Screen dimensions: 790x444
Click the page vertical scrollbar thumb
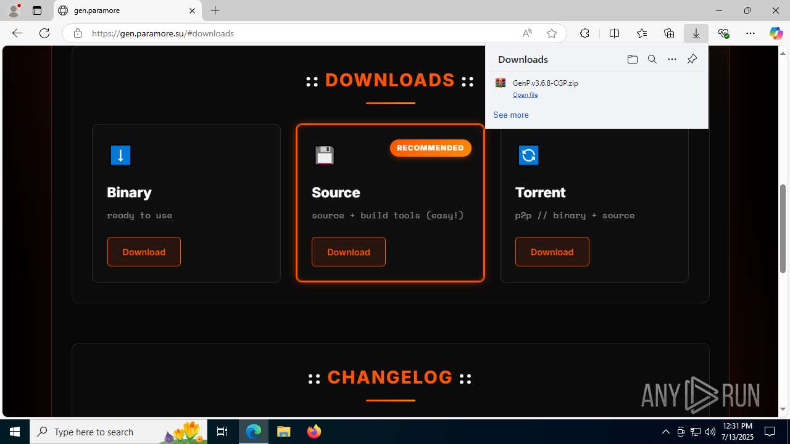783,228
